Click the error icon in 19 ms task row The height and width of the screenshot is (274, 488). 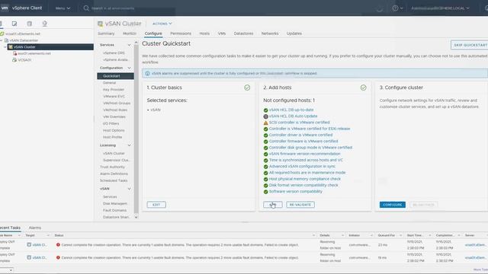[x=58, y=257]
